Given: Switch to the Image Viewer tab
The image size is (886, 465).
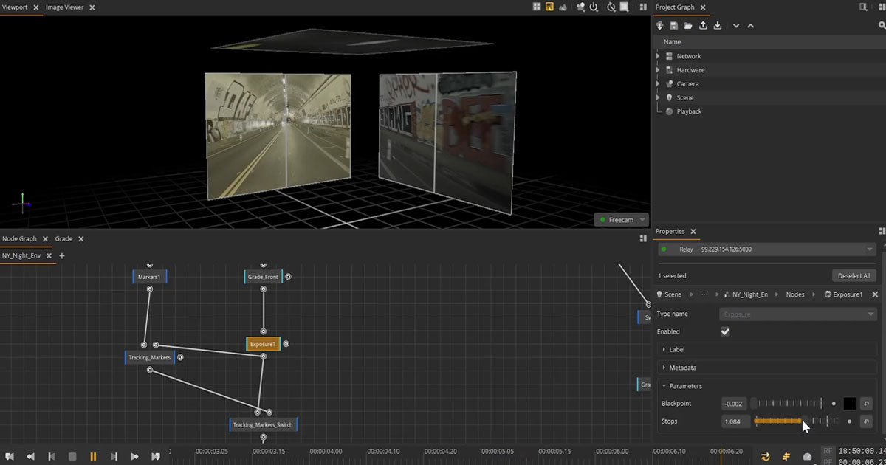Looking at the screenshot, I should pyautogui.click(x=64, y=7).
